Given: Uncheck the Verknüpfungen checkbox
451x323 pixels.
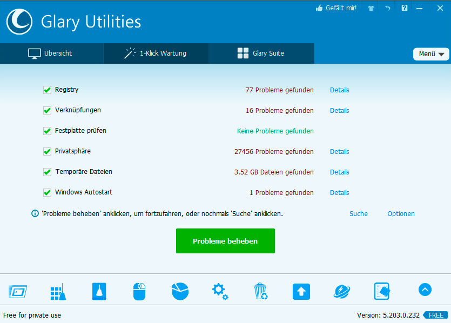Looking at the screenshot, I should pyautogui.click(x=47, y=110).
